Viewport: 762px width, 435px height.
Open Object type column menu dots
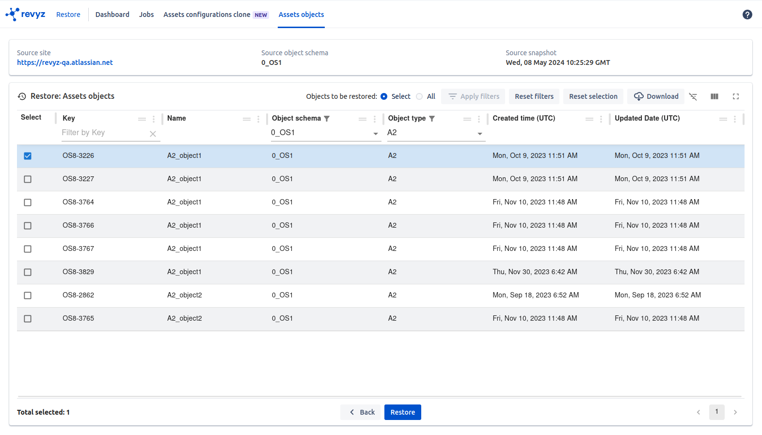pyautogui.click(x=479, y=119)
